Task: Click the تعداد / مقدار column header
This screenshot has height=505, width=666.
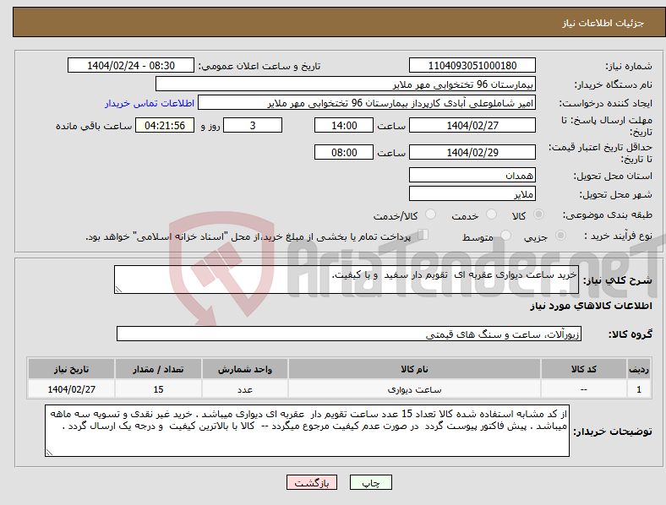Action: pyautogui.click(x=158, y=369)
